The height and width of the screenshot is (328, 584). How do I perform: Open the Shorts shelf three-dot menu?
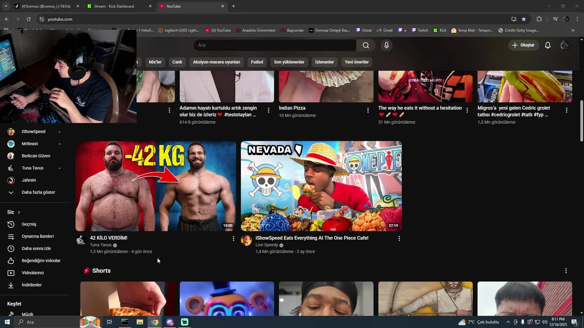tap(566, 271)
